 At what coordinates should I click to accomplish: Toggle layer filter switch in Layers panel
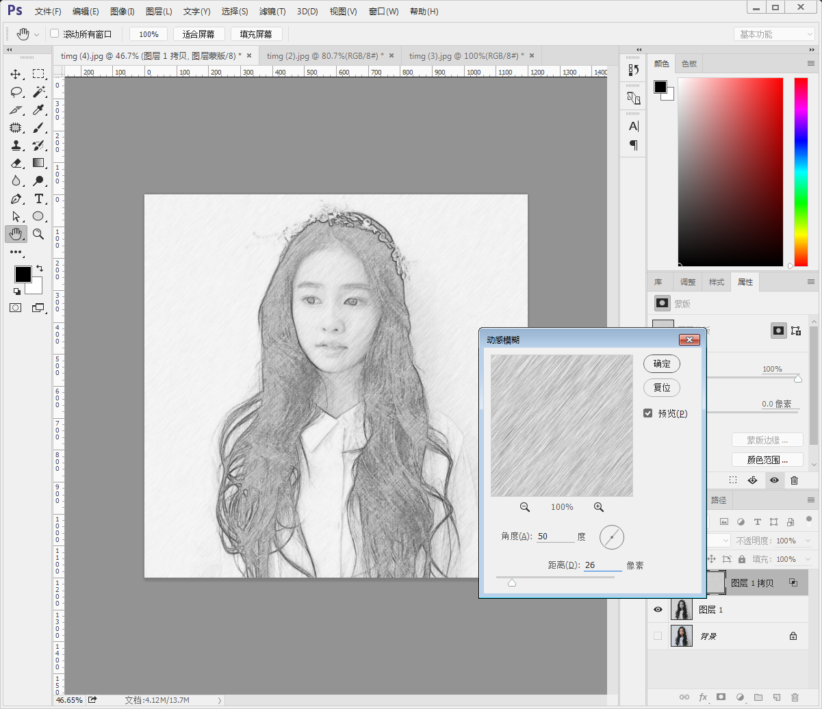click(x=809, y=519)
